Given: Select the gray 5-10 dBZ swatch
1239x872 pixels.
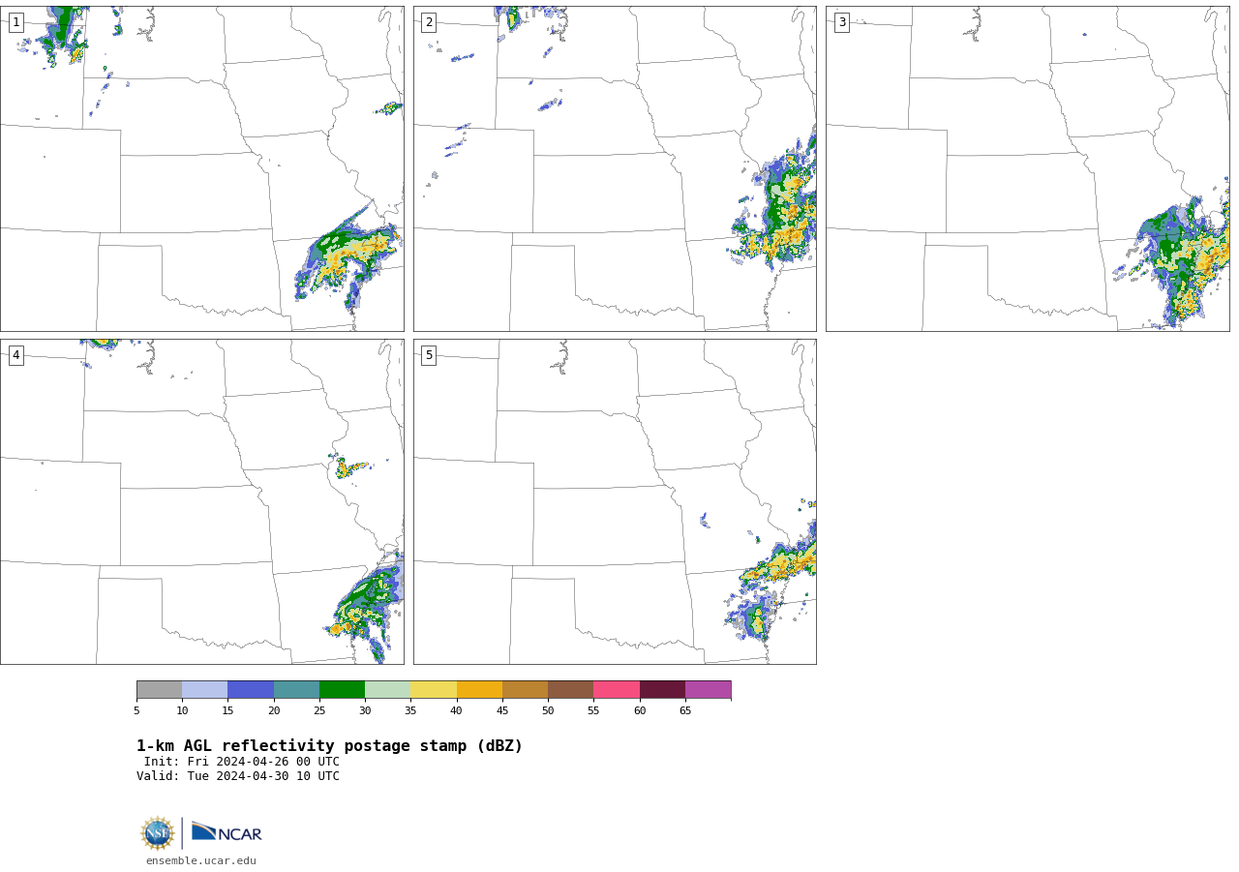Looking at the screenshot, I should pos(159,690).
